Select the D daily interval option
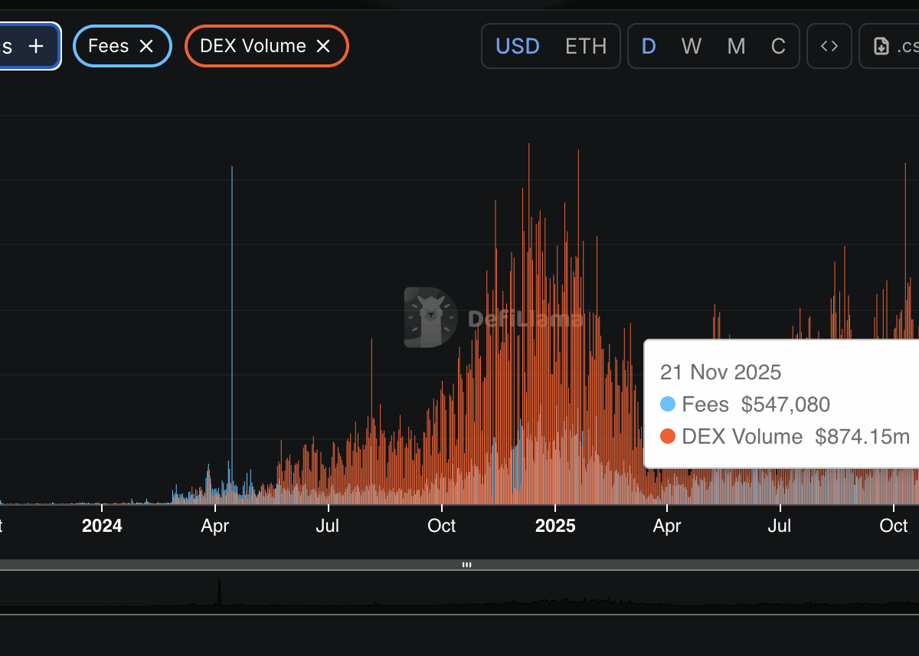Screen dimensions: 919x656 coord(649,46)
